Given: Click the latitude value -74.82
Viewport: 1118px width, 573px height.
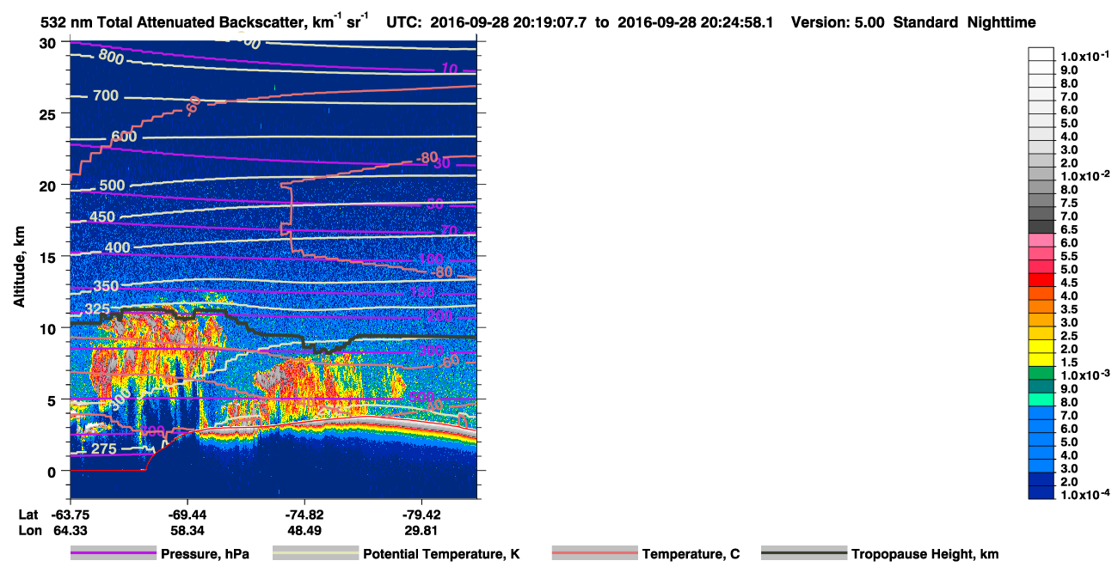Looking at the screenshot, I should coord(304,515).
